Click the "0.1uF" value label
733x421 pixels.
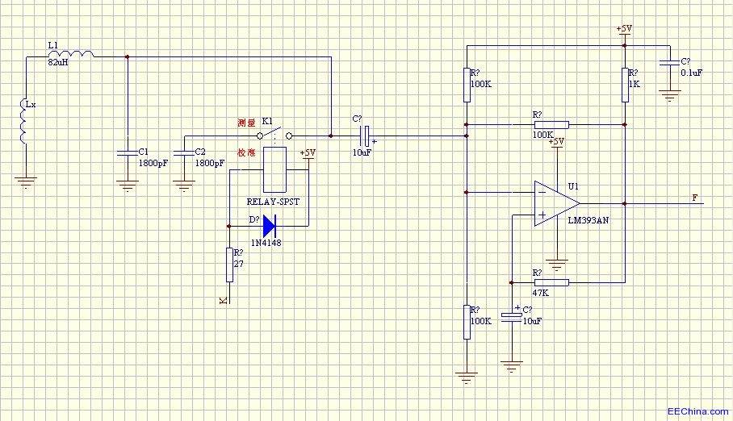691,73
